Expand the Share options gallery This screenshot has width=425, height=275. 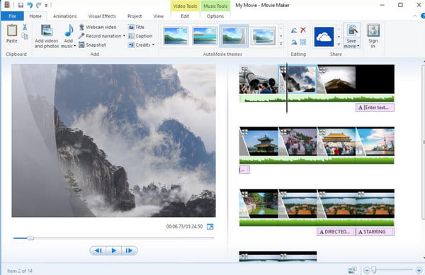339,45
